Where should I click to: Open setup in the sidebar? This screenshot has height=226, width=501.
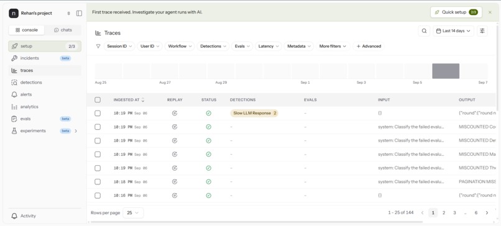[x=45, y=47]
